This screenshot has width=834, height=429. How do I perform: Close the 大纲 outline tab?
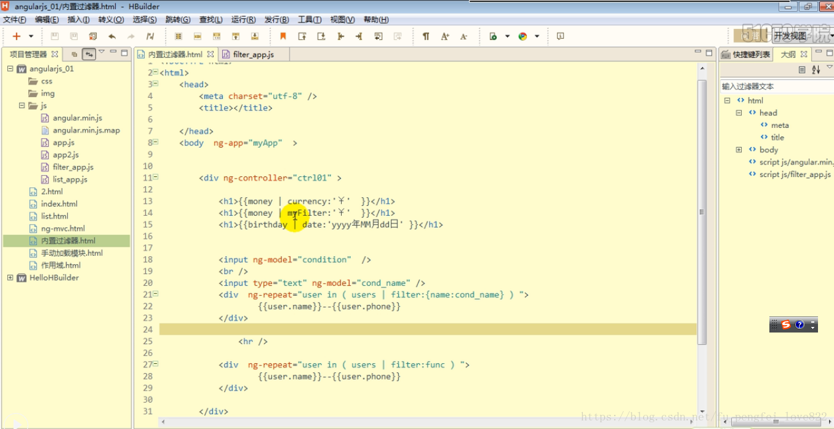804,54
